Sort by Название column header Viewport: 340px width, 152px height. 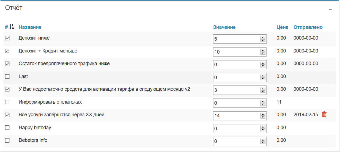(x=30, y=27)
